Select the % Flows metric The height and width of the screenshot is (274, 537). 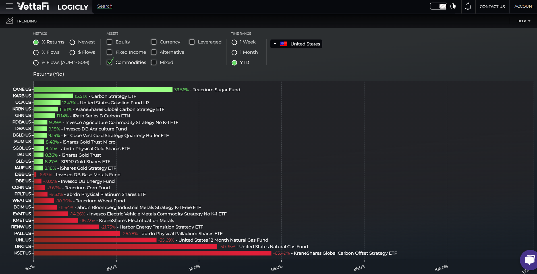click(x=36, y=53)
